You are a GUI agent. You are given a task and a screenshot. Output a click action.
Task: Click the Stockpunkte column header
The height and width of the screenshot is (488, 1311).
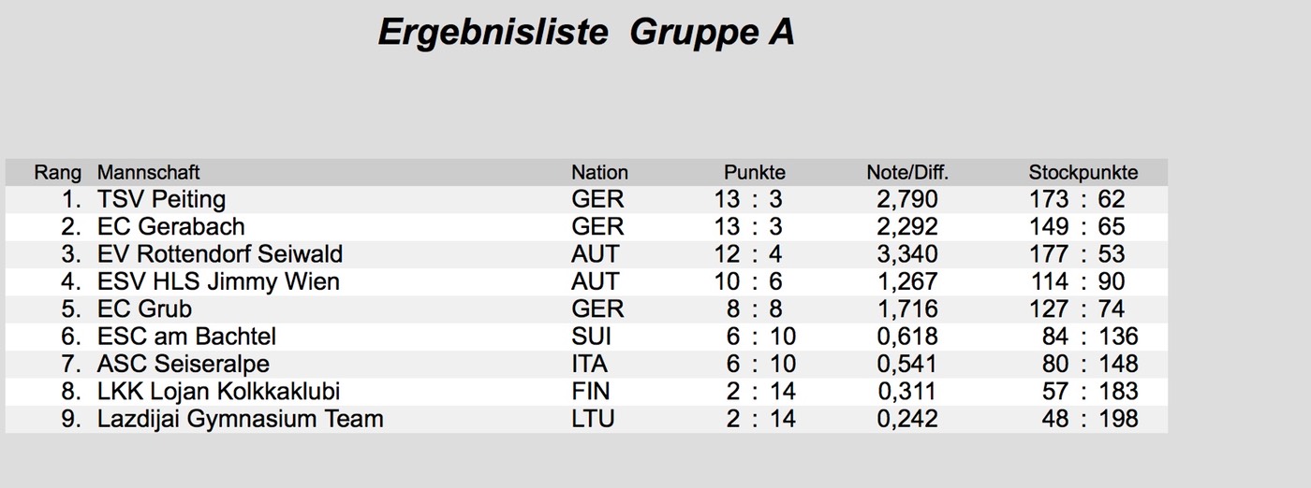tap(1083, 173)
